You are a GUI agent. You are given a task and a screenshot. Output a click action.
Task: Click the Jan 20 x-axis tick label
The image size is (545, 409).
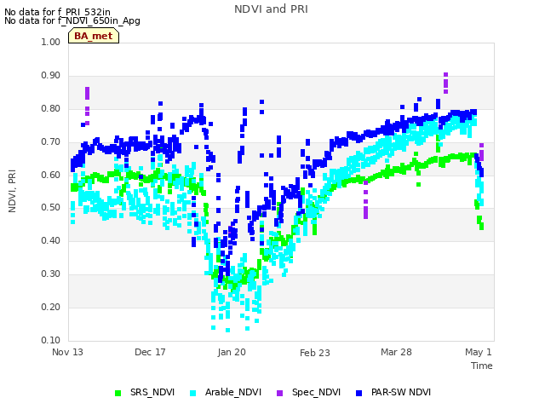pos(232,352)
